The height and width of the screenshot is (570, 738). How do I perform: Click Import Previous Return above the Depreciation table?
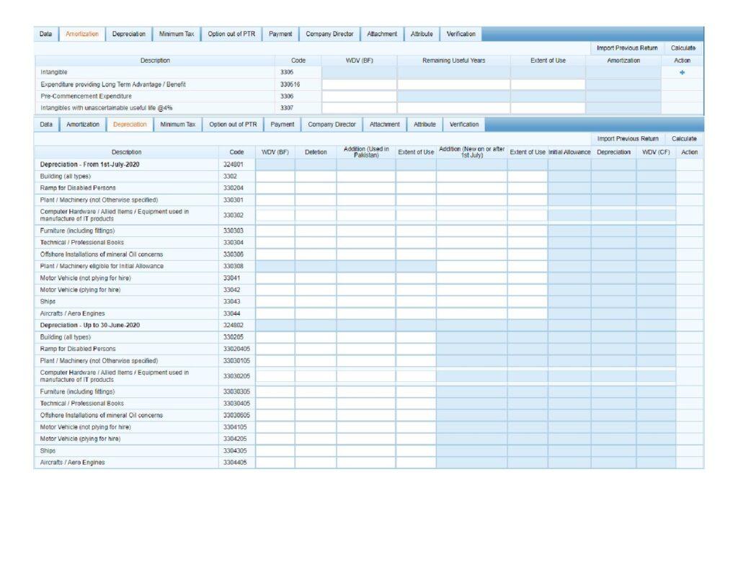[627, 138]
